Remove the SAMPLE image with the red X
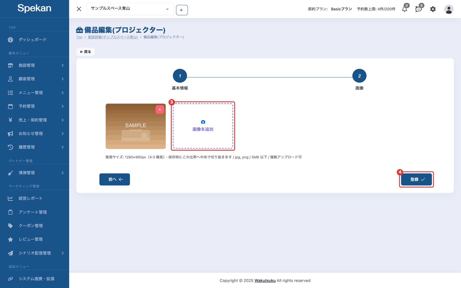This screenshot has width=461, height=288. click(x=160, y=109)
